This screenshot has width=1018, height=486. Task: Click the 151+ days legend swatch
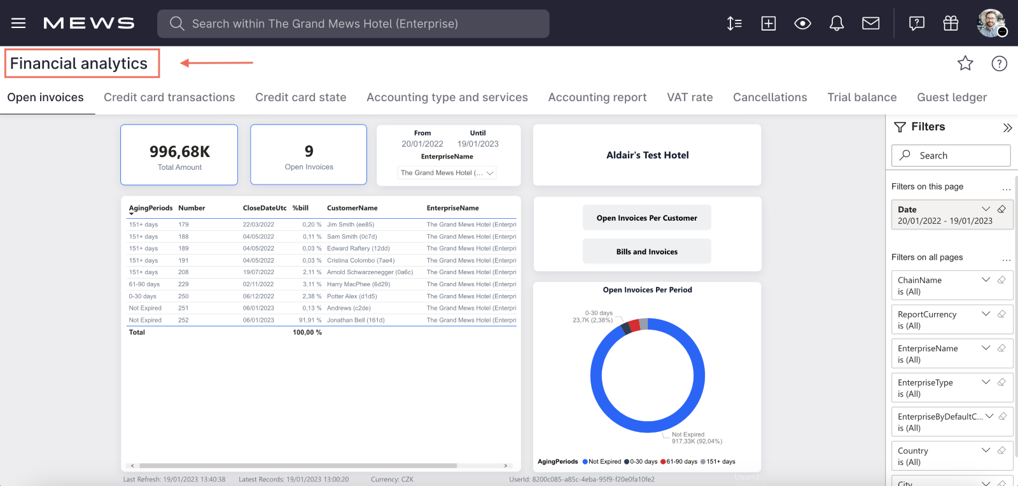[702, 462]
